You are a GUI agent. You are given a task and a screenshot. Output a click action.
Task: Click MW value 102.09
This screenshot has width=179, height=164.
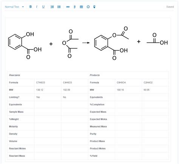(x=66, y=90)
